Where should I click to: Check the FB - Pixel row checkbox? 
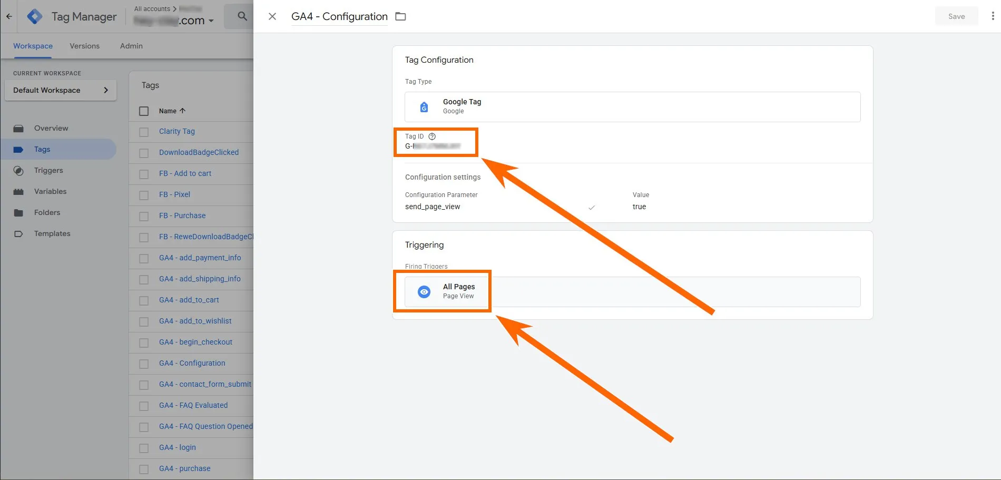click(x=144, y=195)
